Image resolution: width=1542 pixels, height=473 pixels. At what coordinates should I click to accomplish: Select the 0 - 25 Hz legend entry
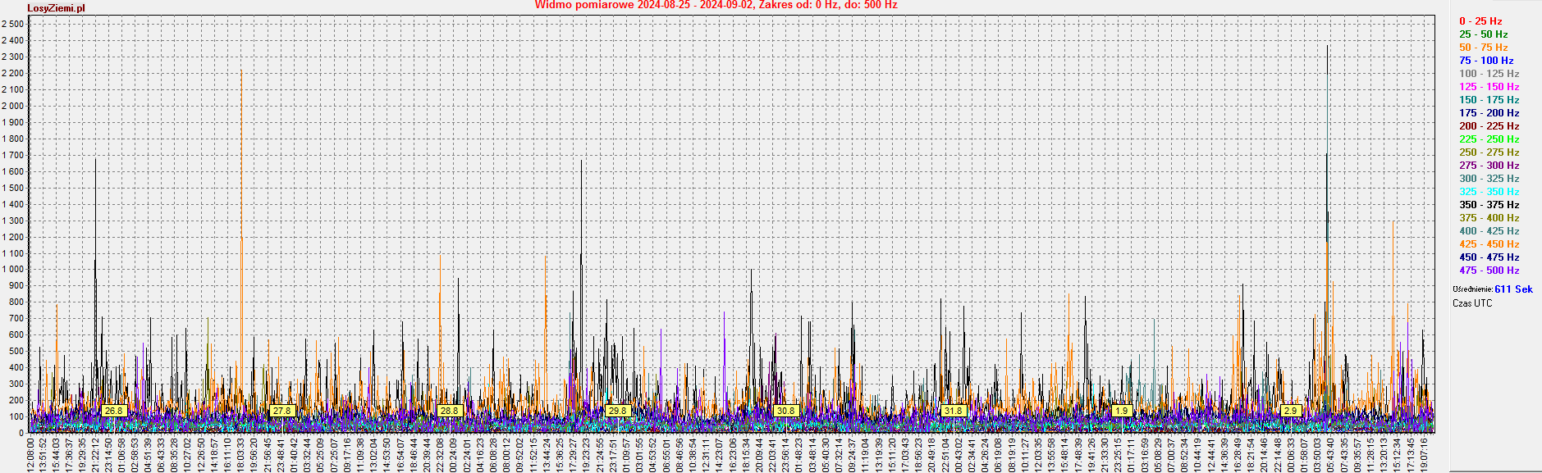click(1480, 21)
